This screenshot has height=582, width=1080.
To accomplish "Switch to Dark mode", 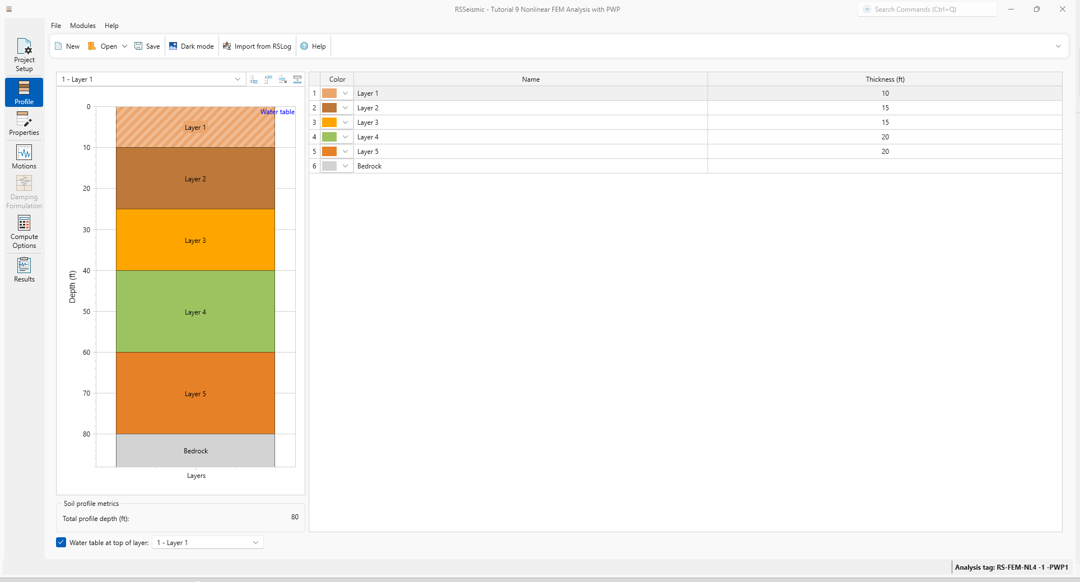I will [x=192, y=46].
